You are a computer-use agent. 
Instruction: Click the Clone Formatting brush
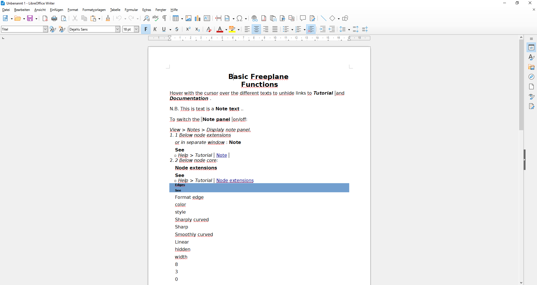coord(108,18)
